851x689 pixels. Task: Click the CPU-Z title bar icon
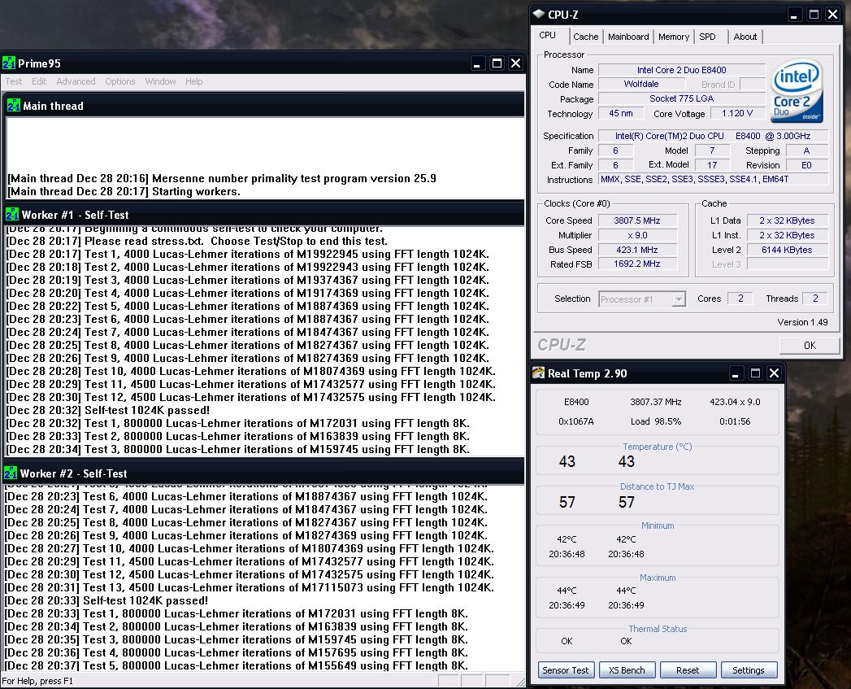[538, 14]
